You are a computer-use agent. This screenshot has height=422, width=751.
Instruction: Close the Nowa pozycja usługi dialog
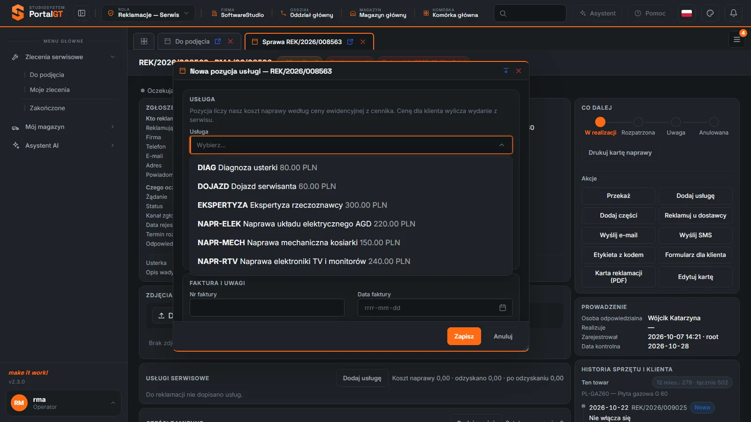[x=519, y=71]
